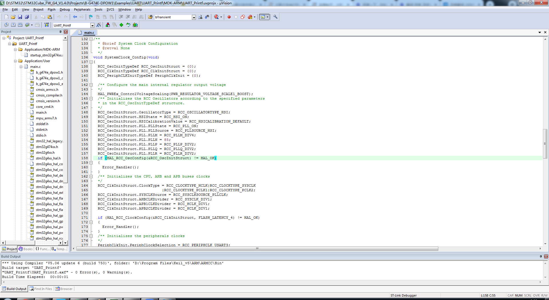Viewport: 549px width, 300px height.
Task: Switch to the Browser output tab
Action: pyautogui.click(x=64, y=289)
